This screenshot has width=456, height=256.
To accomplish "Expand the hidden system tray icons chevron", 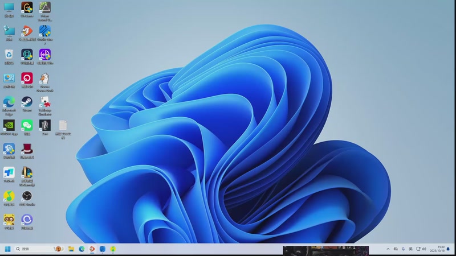I will [x=388, y=249].
